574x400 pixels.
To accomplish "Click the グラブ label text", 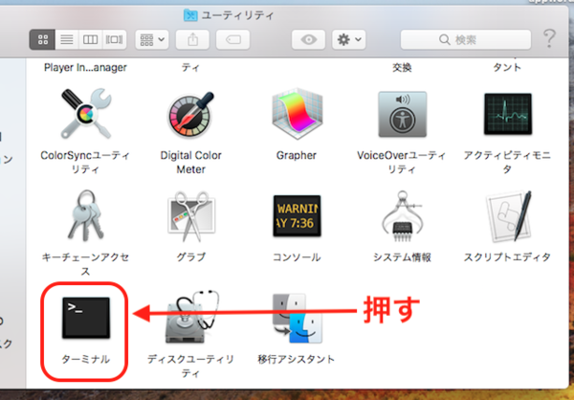I will (x=191, y=257).
